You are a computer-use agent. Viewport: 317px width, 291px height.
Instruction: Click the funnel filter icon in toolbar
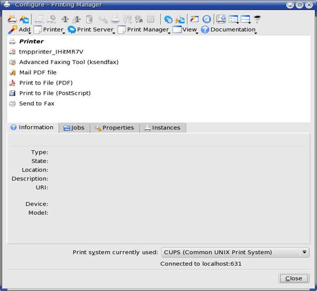257,20
